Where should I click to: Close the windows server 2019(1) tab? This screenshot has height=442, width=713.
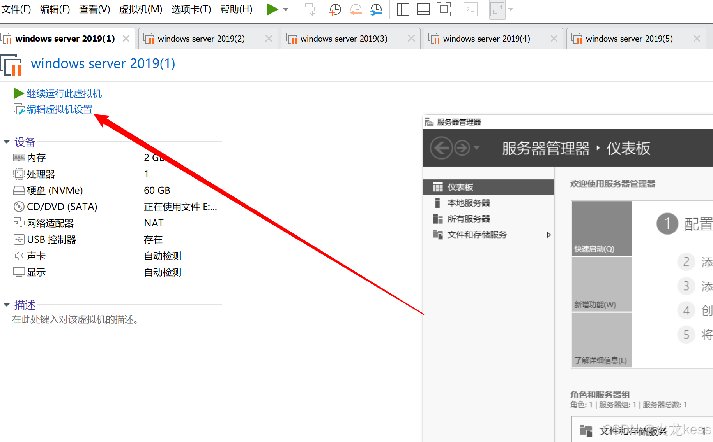126,39
